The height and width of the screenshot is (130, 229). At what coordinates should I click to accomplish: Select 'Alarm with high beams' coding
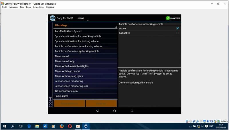pyautogui.click(x=68, y=71)
